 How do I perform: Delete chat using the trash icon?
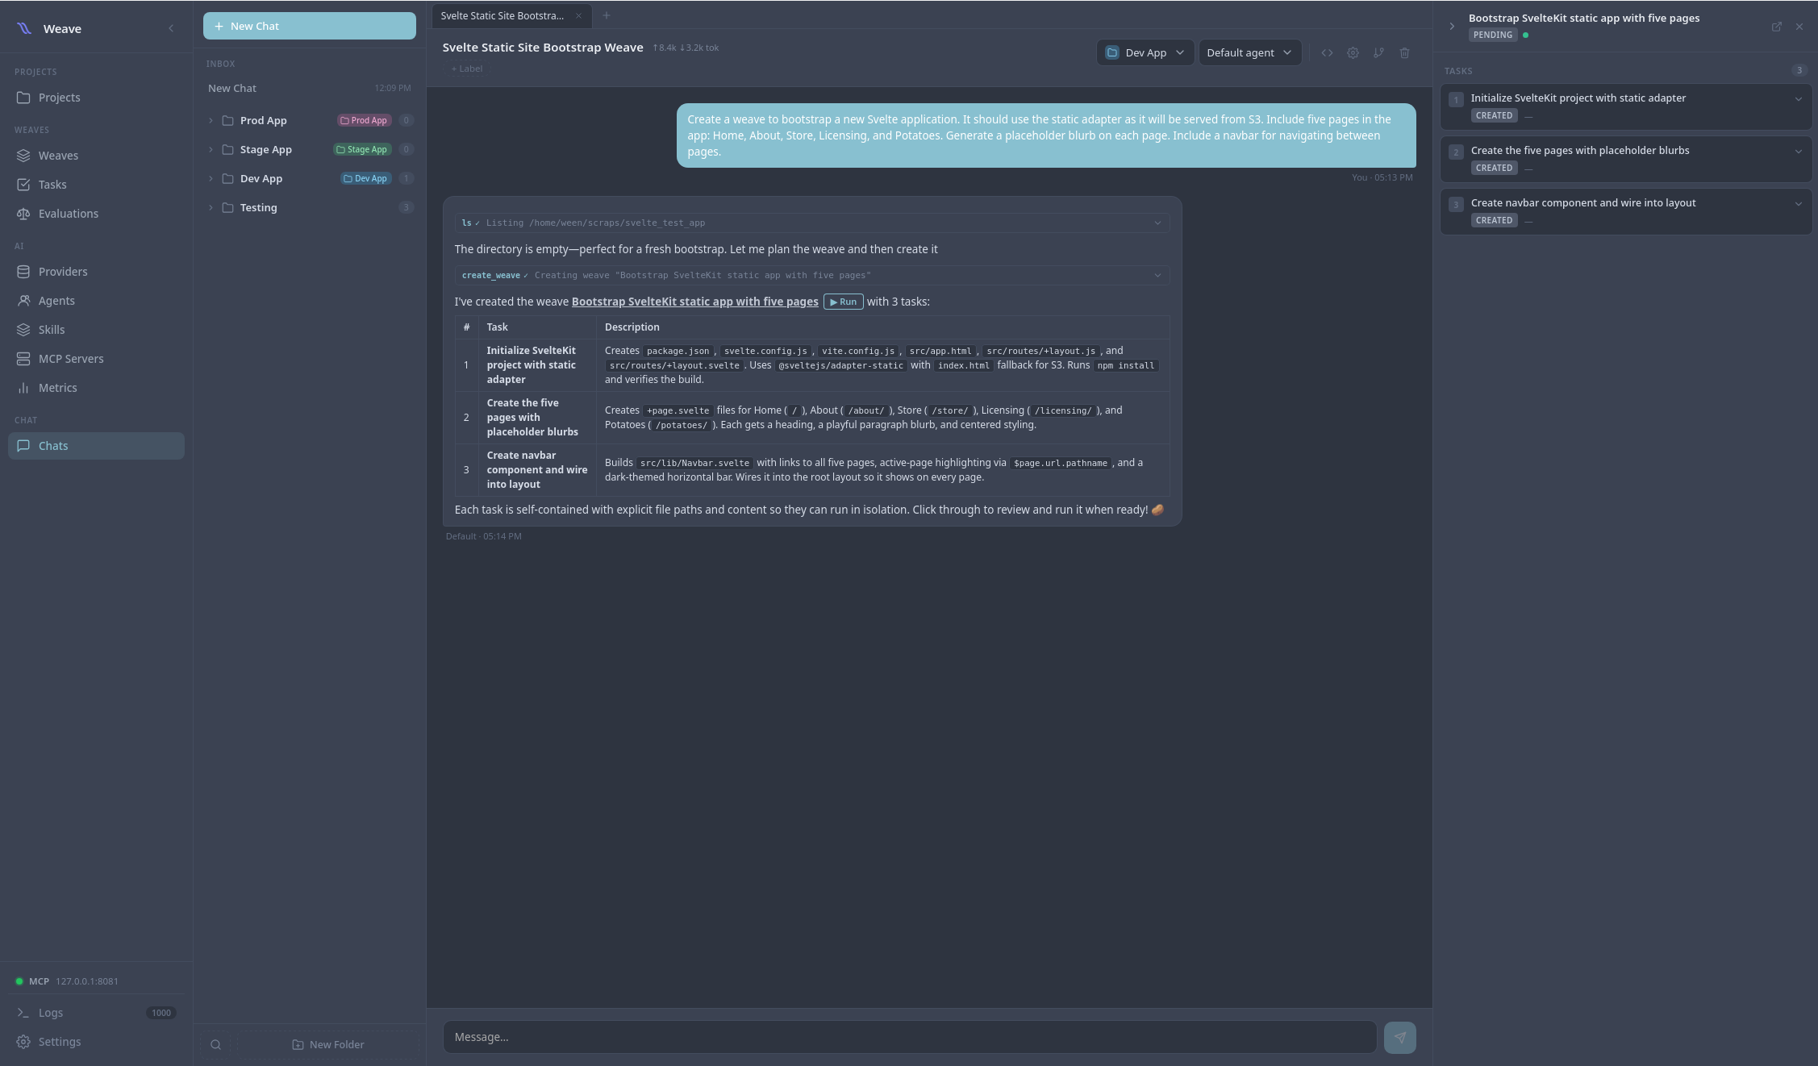[1404, 53]
